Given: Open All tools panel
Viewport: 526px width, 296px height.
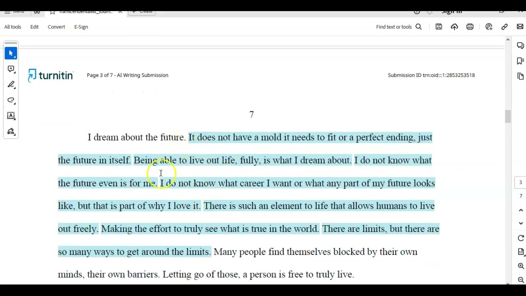Looking at the screenshot, I should pos(13,27).
